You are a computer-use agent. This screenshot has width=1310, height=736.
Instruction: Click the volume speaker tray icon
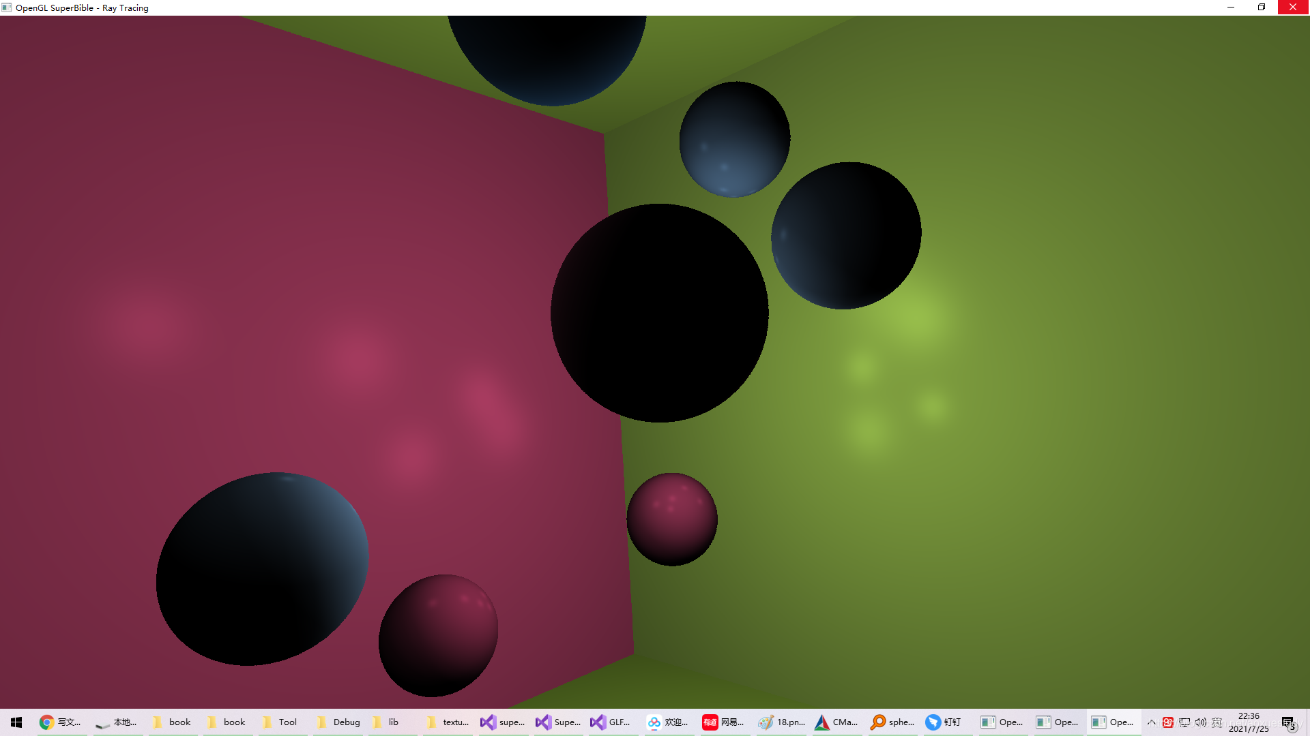(x=1200, y=722)
